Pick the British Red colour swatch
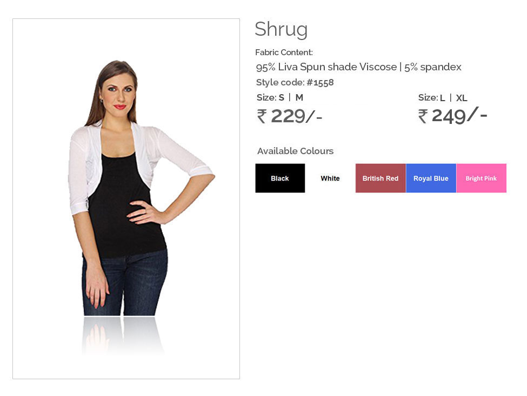 [x=381, y=178]
